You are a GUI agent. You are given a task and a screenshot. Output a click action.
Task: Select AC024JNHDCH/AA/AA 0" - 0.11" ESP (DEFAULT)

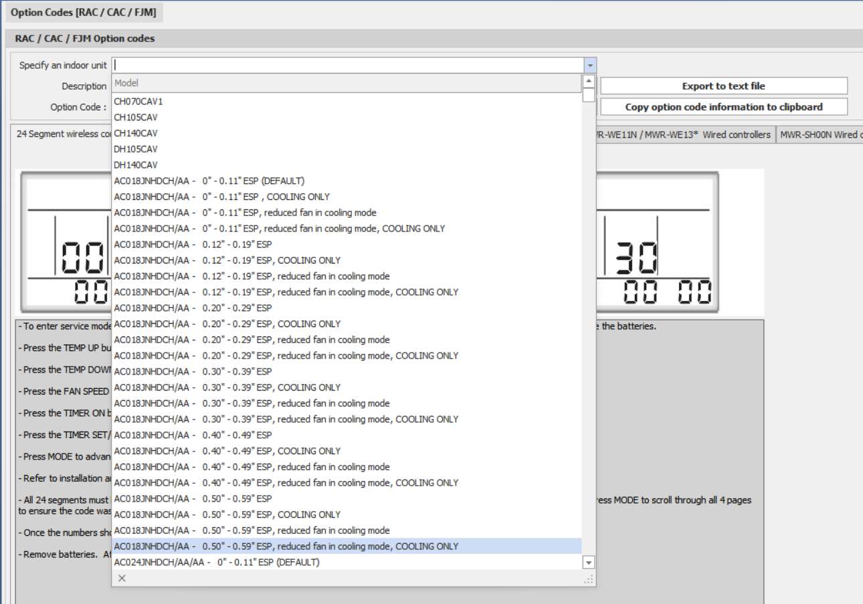point(217,563)
